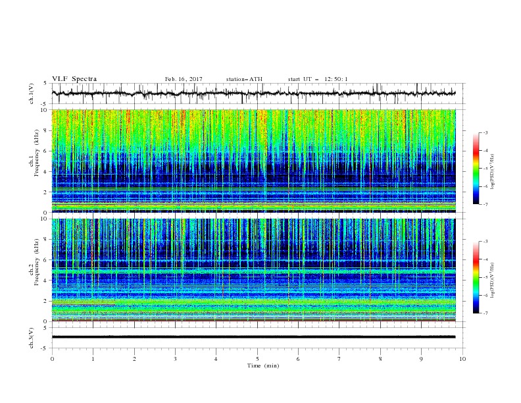521x403 pixels.
Task: Click time axis tick label "6"
Action: 298,359
